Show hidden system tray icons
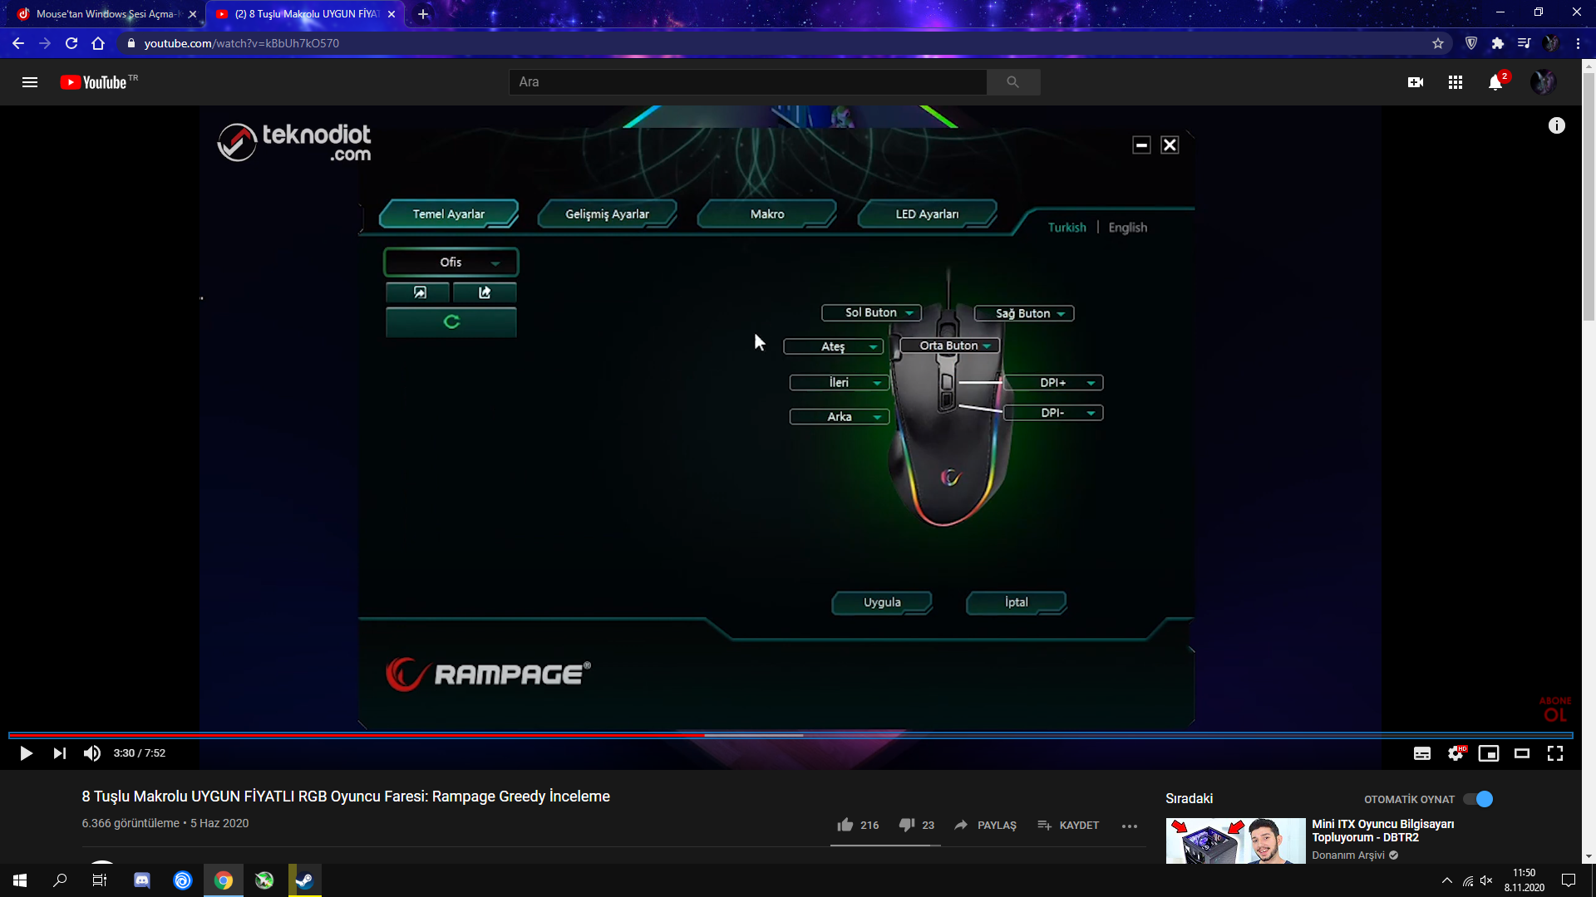The image size is (1596, 897). click(x=1447, y=880)
